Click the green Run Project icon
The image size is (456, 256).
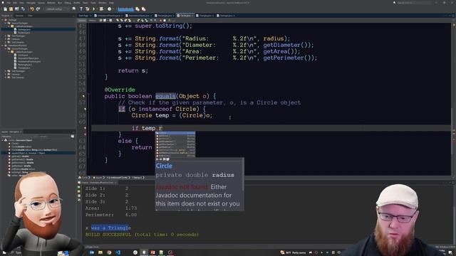[x=93, y=9]
